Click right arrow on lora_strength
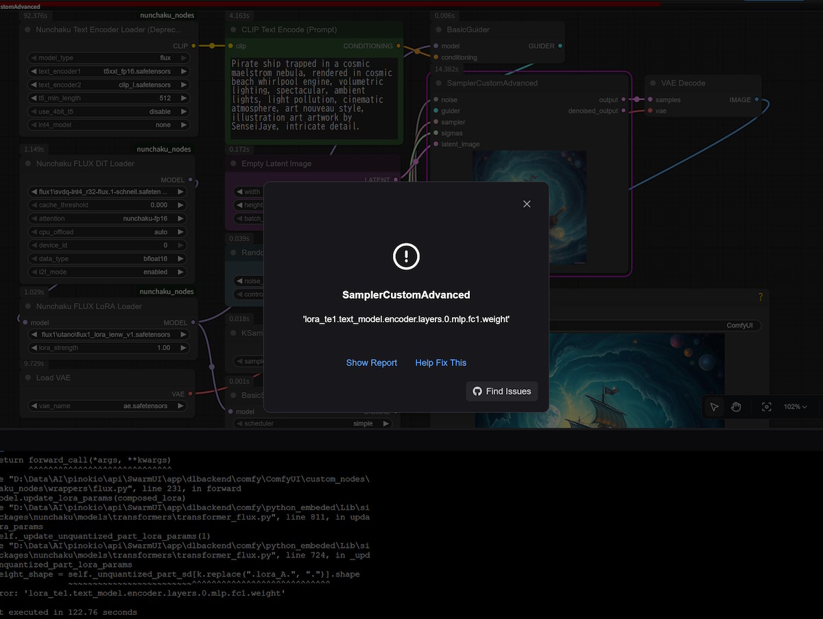The image size is (823, 619). pos(184,348)
